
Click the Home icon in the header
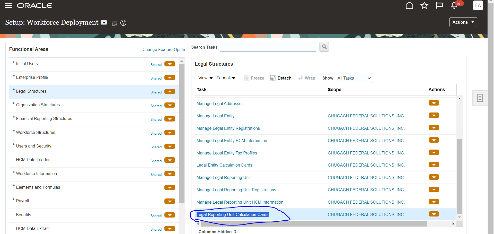click(409, 5)
